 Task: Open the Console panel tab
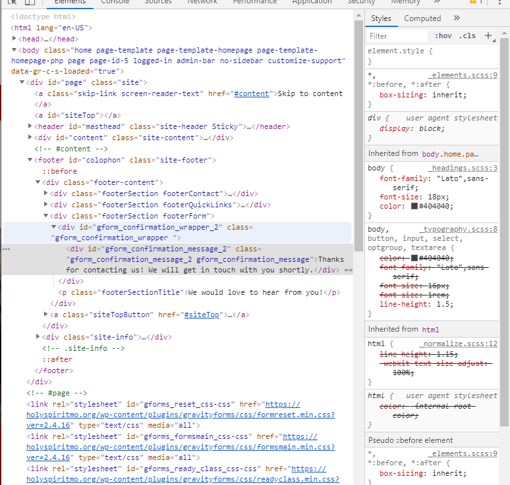[115, 3]
